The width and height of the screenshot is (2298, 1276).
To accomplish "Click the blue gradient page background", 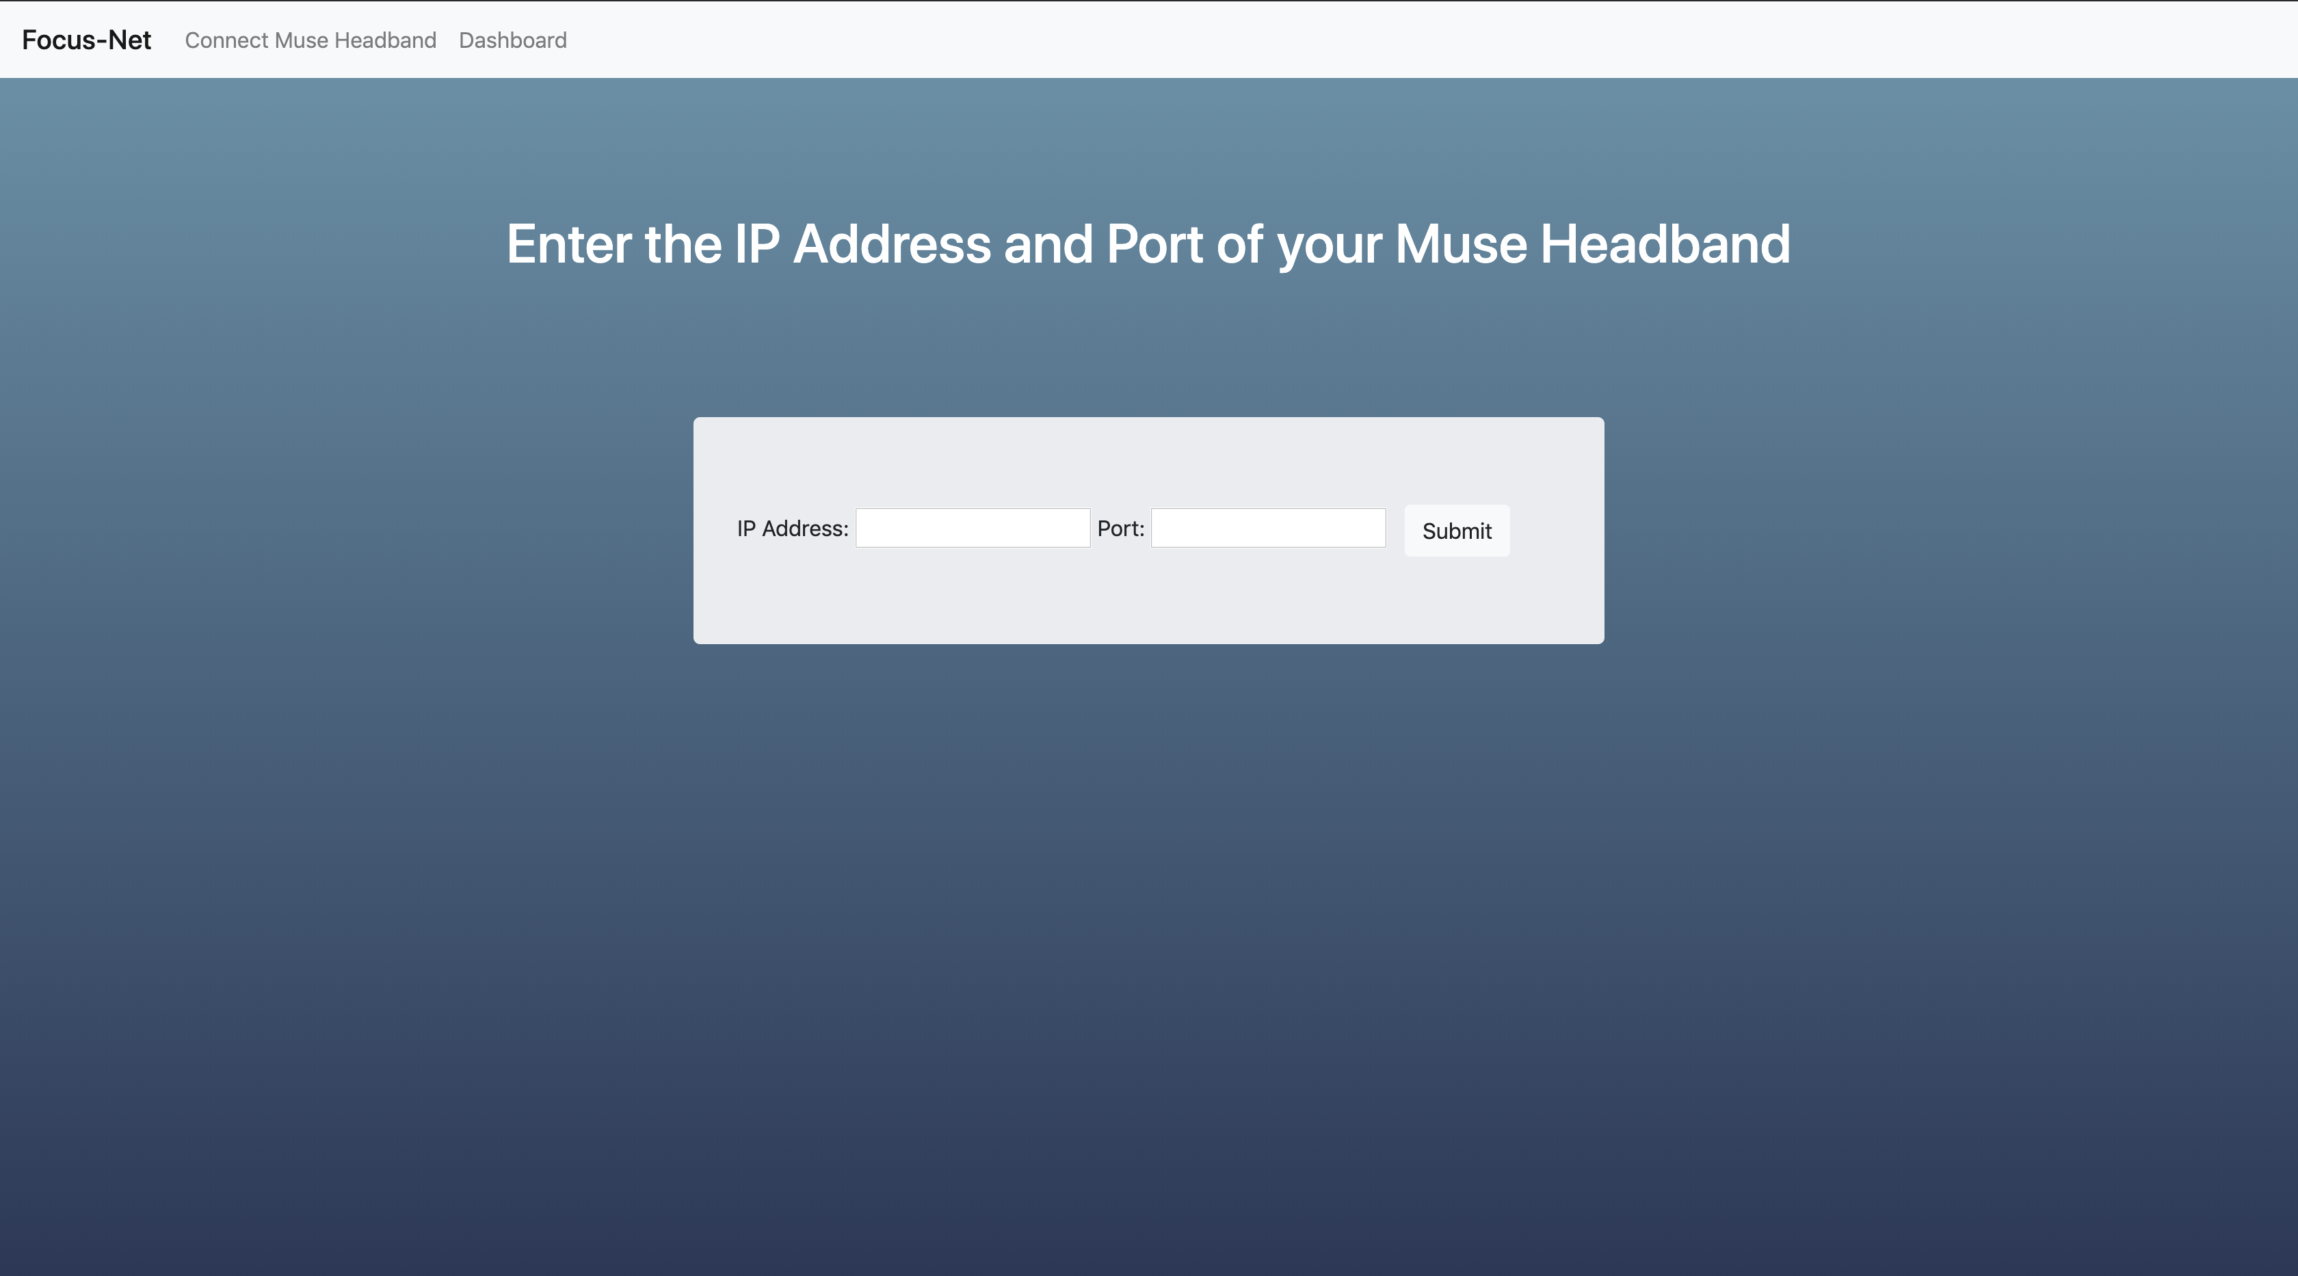I will (x=1148, y=892).
